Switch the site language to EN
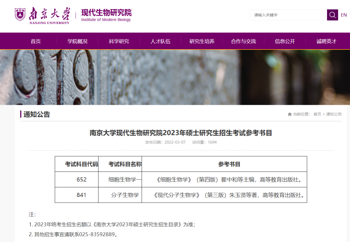This screenshot has width=350, height=242. [x=344, y=15]
